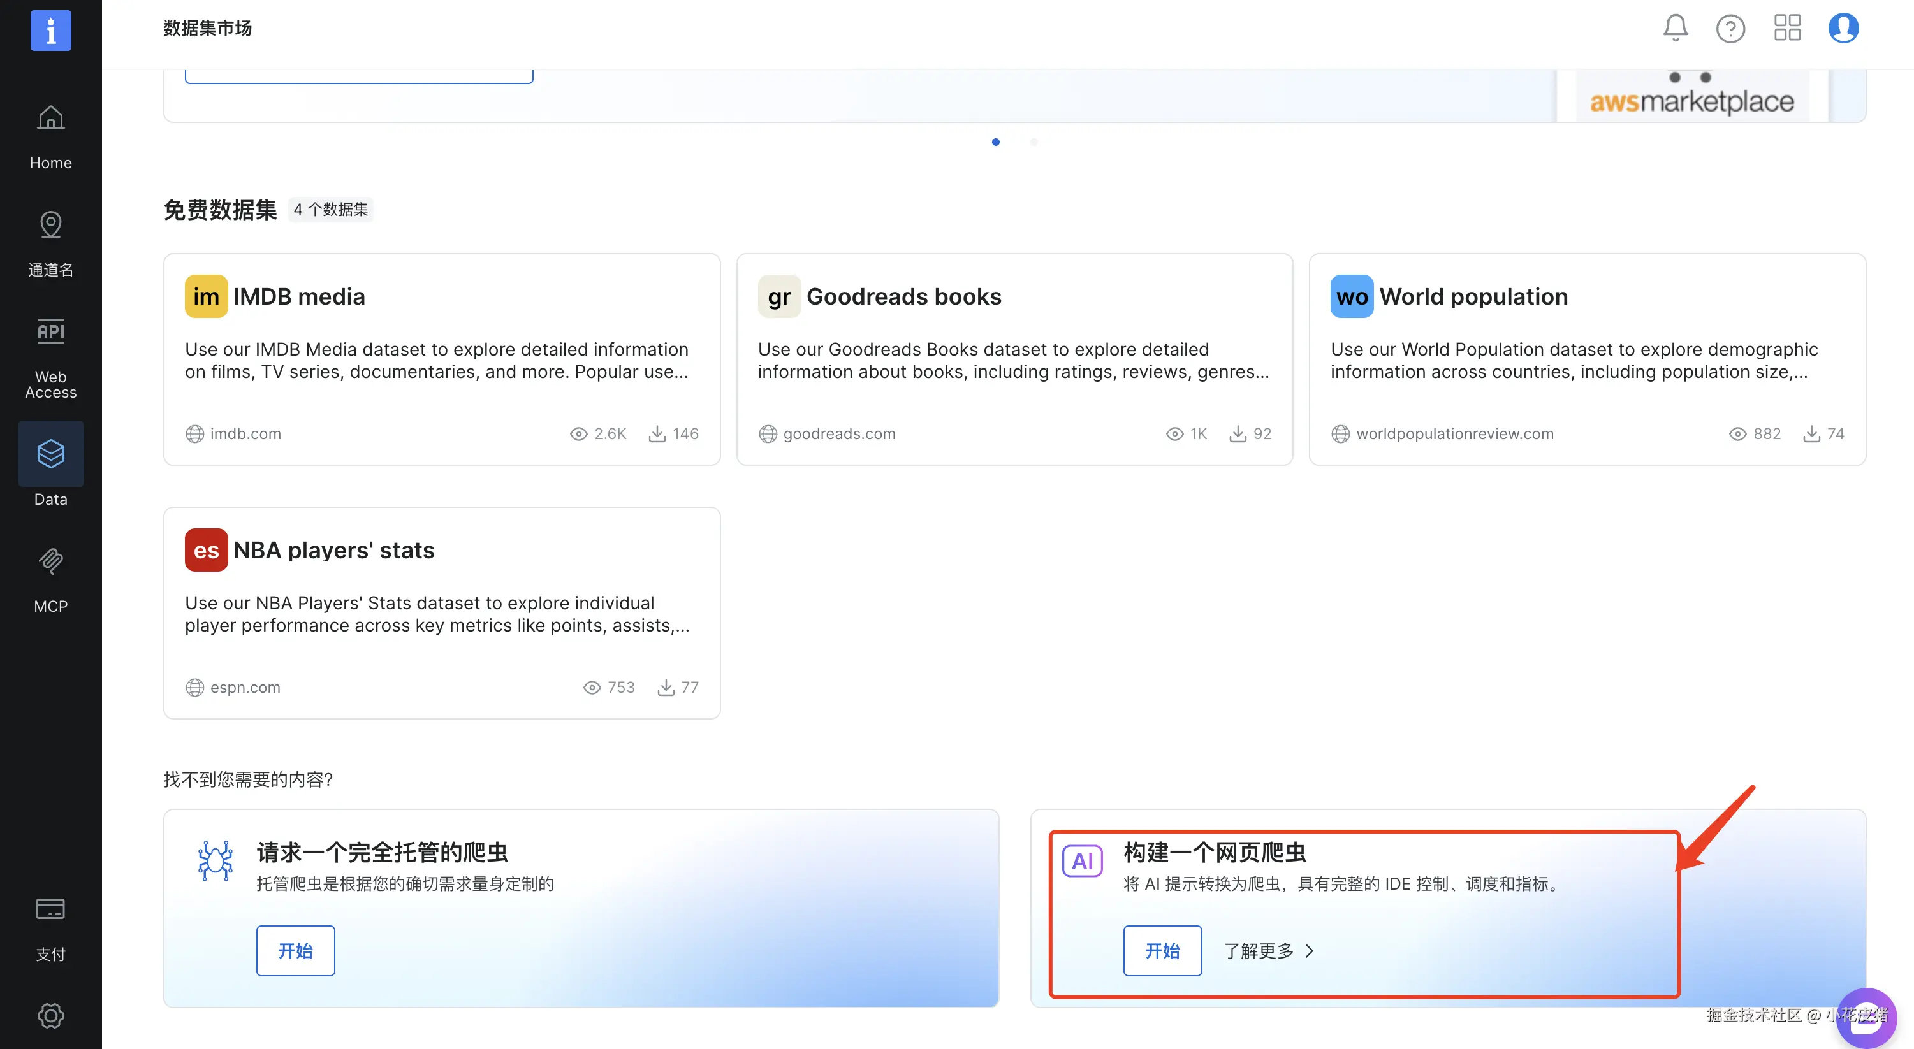Image resolution: width=1914 pixels, height=1049 pixels.
Task: Open the user profile avatar
Action: (1843, 28)
